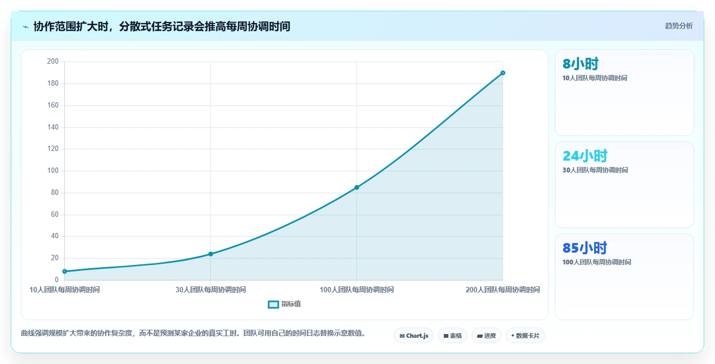Image resolution: width=715 pixels, height=364 pixels.
Task: Click x-axis label 200人团队每周协调时间
Action: click(503, 290)
